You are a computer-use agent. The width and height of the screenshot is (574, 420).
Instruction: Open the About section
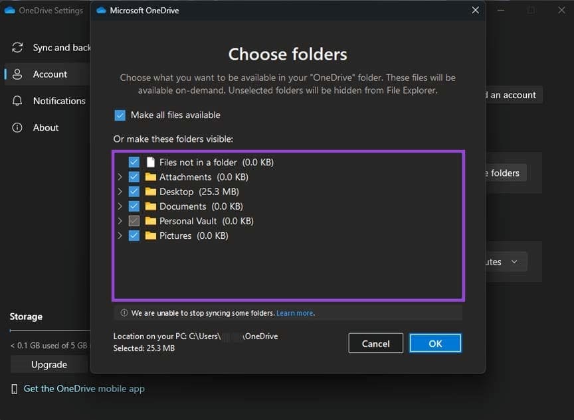click(x=48, y=127)
